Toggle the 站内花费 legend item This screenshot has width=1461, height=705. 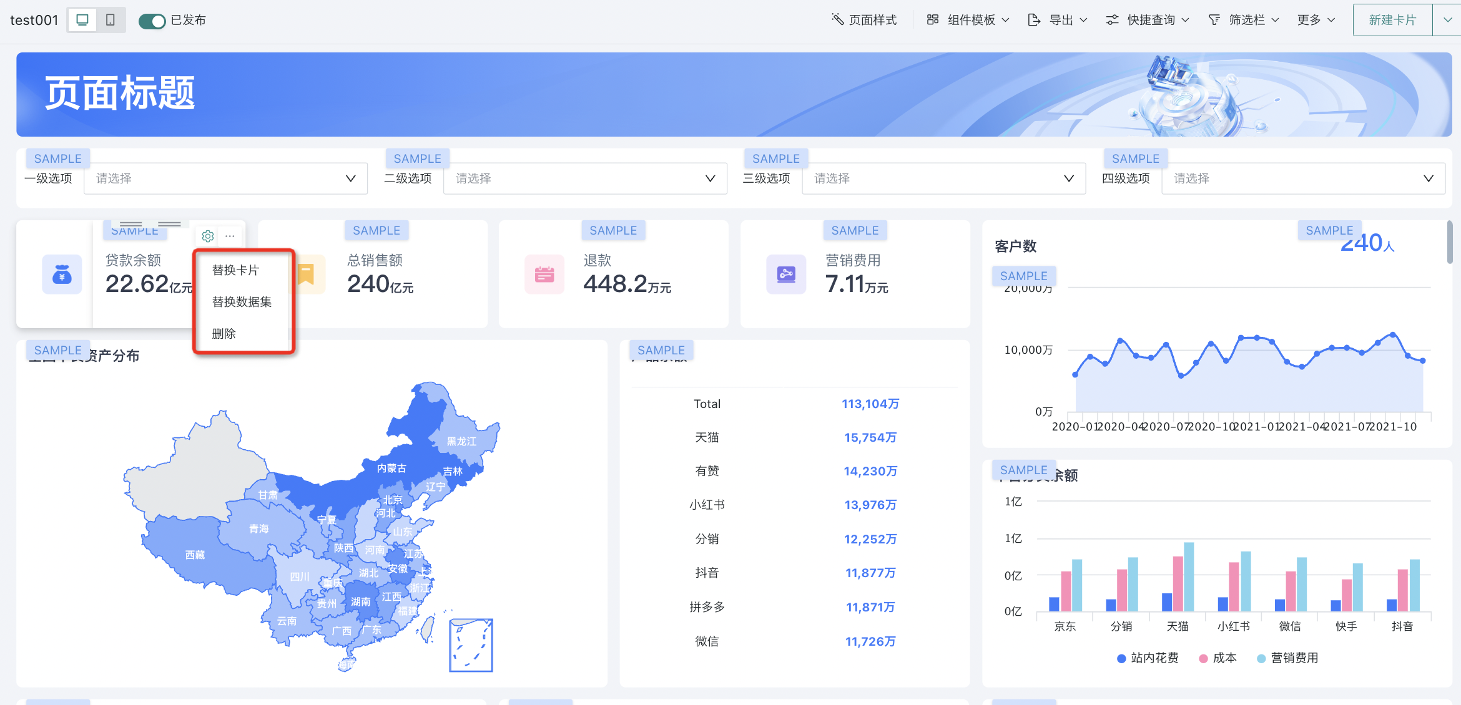point(1148,658)
